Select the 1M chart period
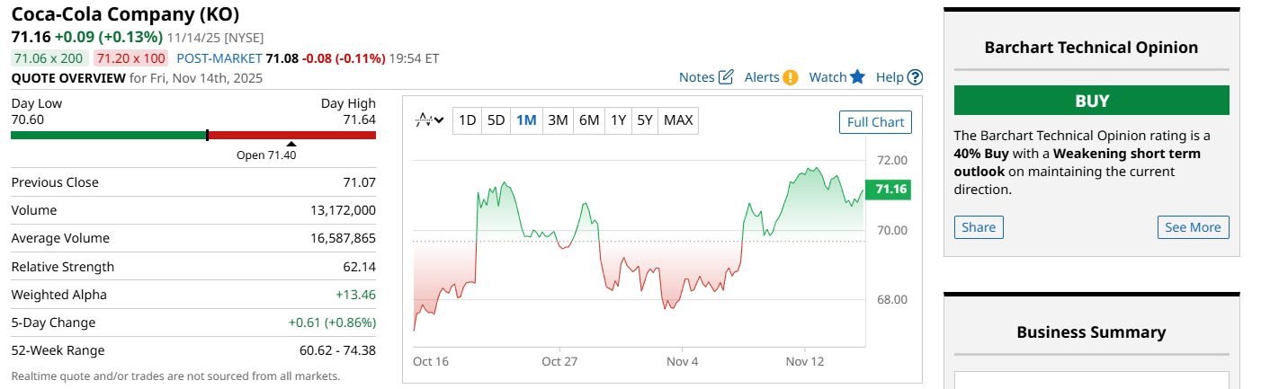The width and height of the screenshot is (1279, 389). pos(526,120)
